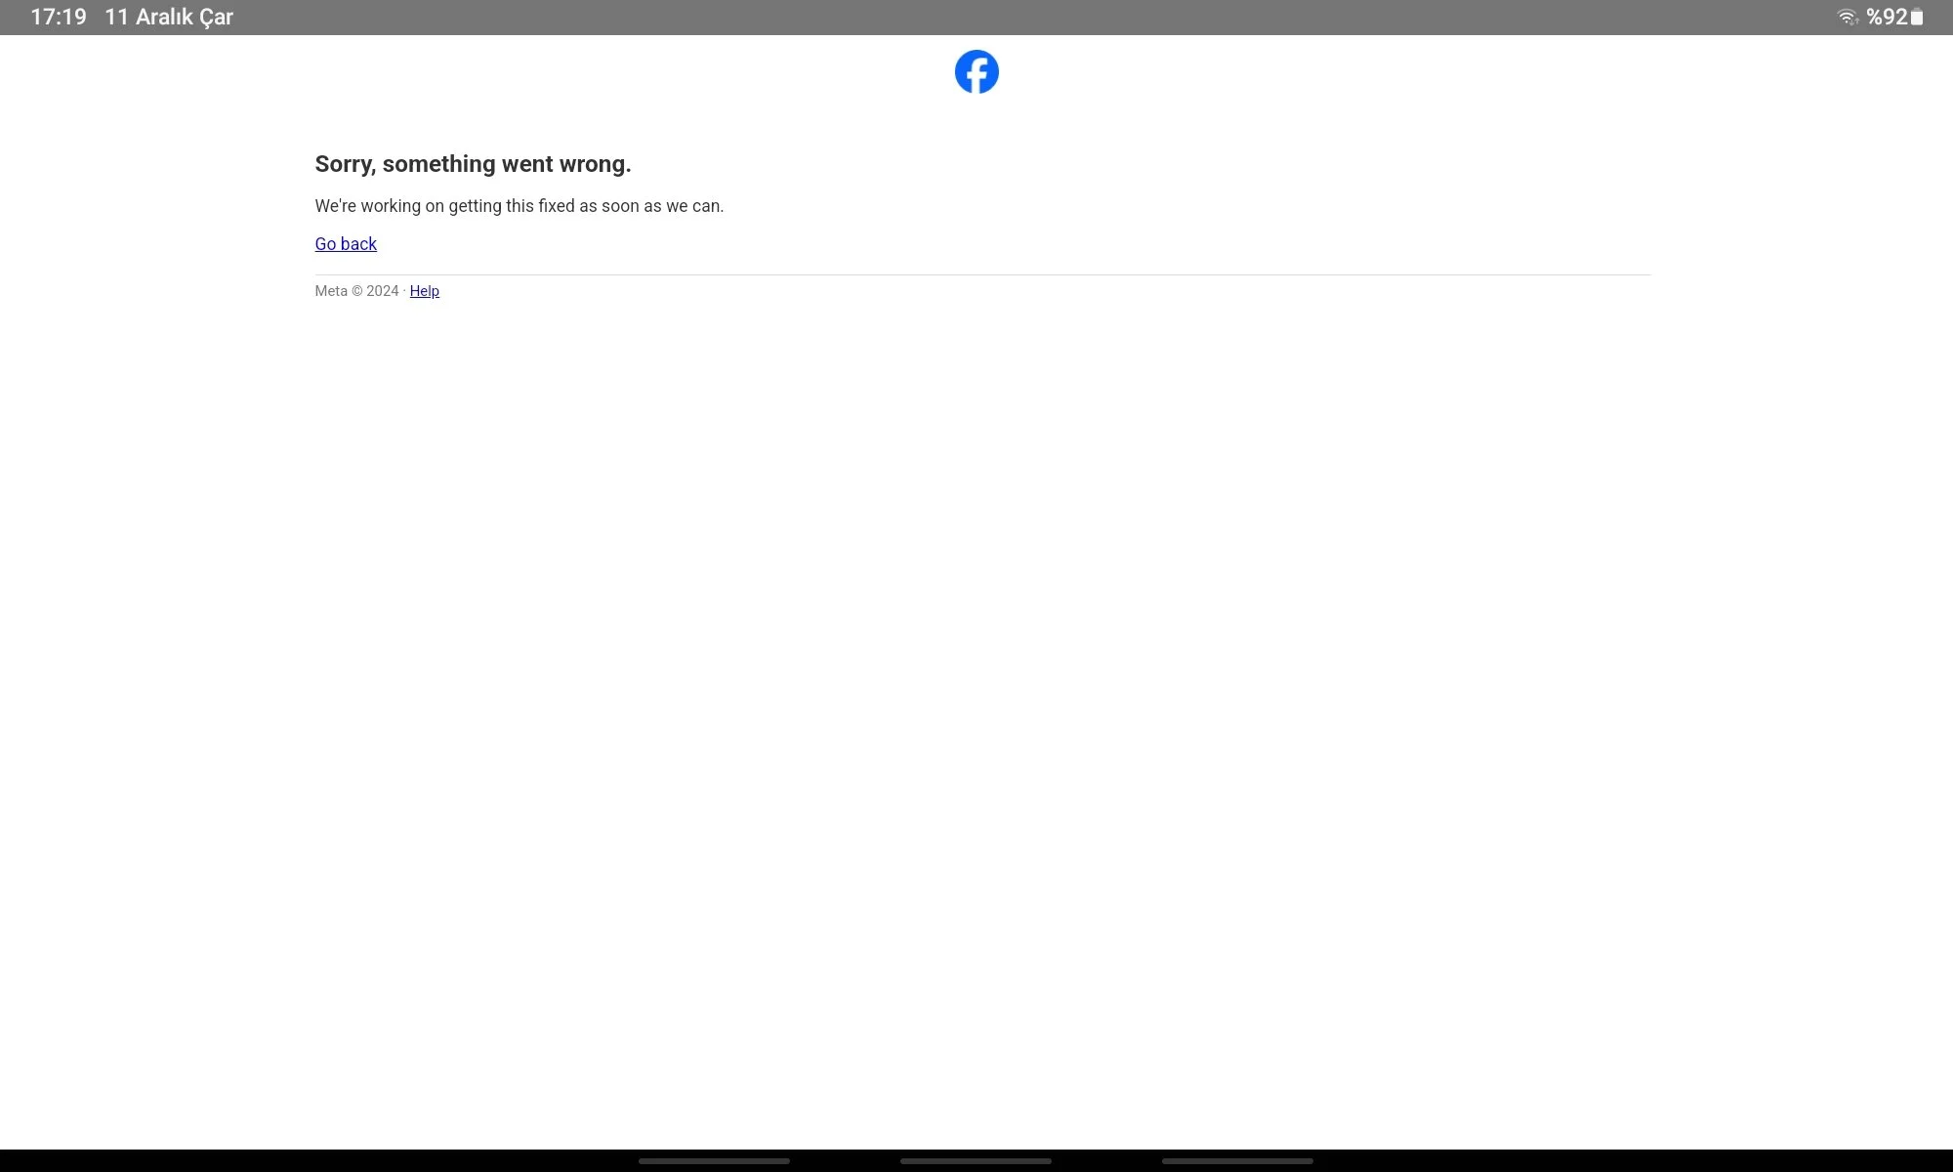Follow the "Go back" link

[x=346, y=244]
